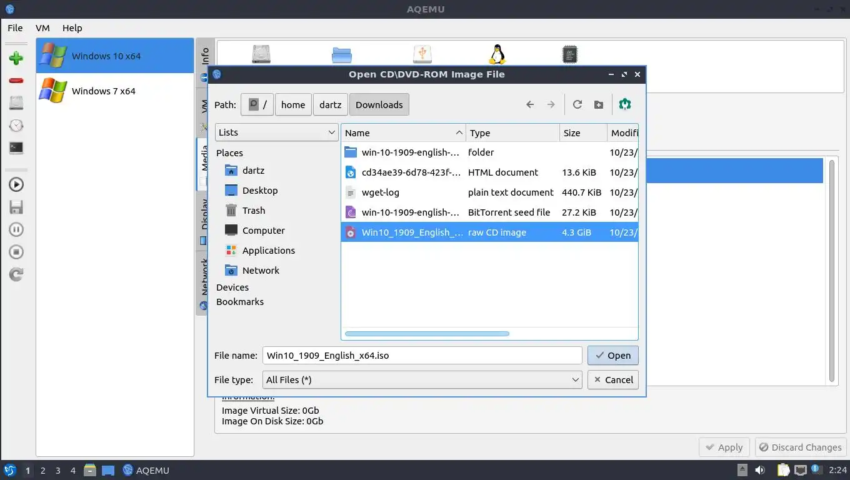Switch to workspace 2 in taskbar
850x480 pixels.
coord(42,470)
